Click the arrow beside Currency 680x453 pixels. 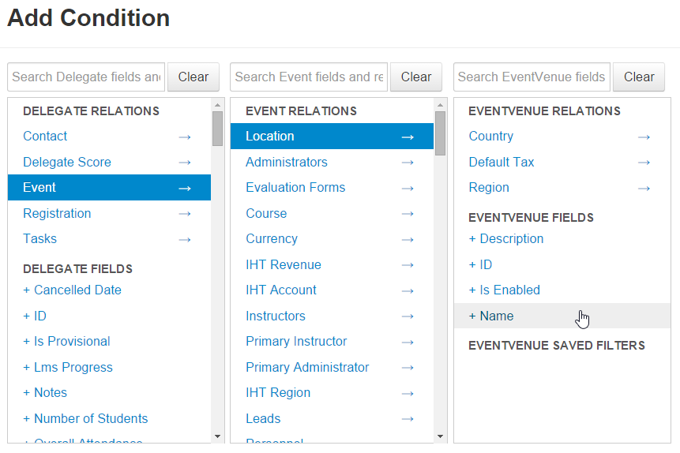pyautogui.click(x=408, y=239)
